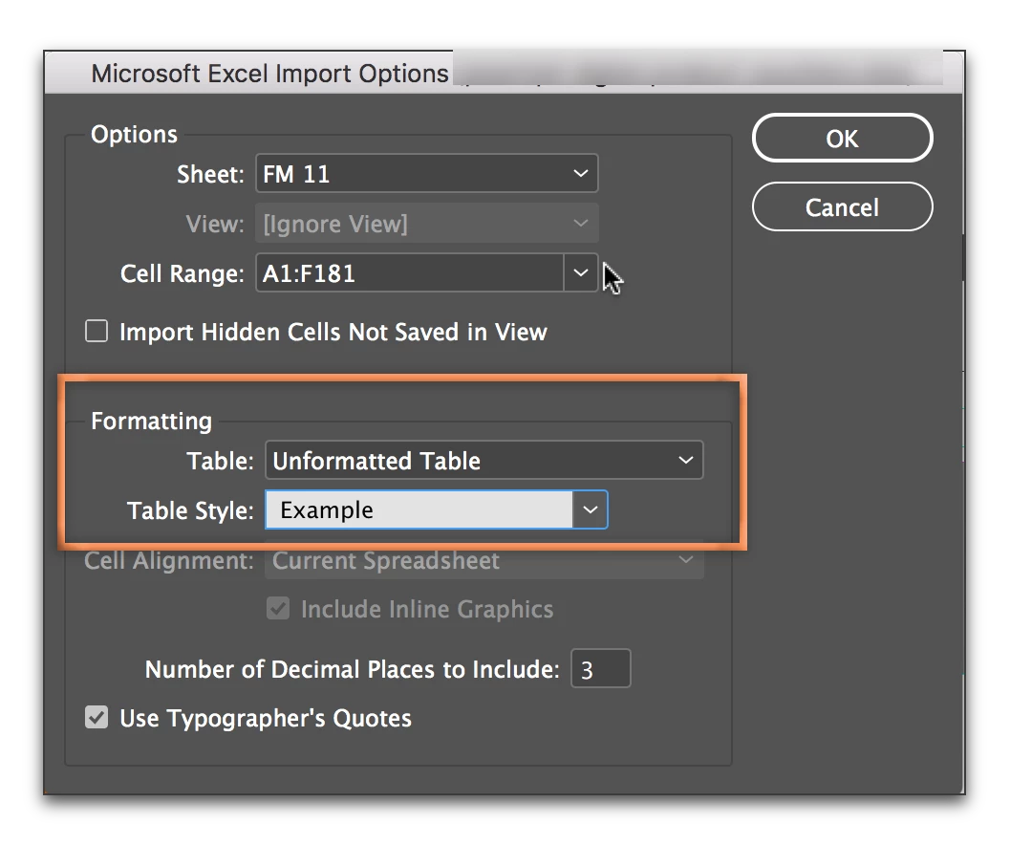
Task: Click the Cell Range field A1:F181
Action: point(410,272)
